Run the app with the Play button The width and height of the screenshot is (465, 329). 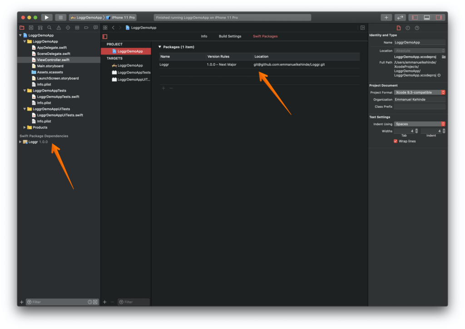47,18
